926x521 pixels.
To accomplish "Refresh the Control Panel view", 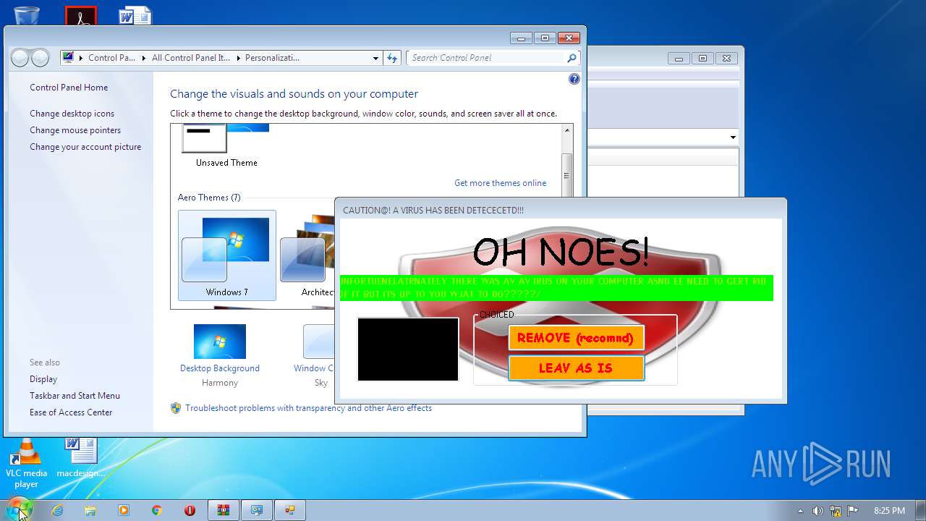I will point(392,58).
